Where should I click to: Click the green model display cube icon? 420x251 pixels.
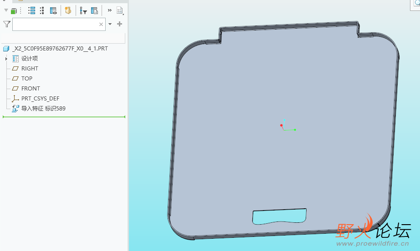click(x=14, y=11)
